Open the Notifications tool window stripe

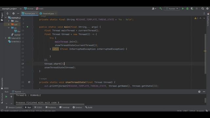(x=208, y=19)
